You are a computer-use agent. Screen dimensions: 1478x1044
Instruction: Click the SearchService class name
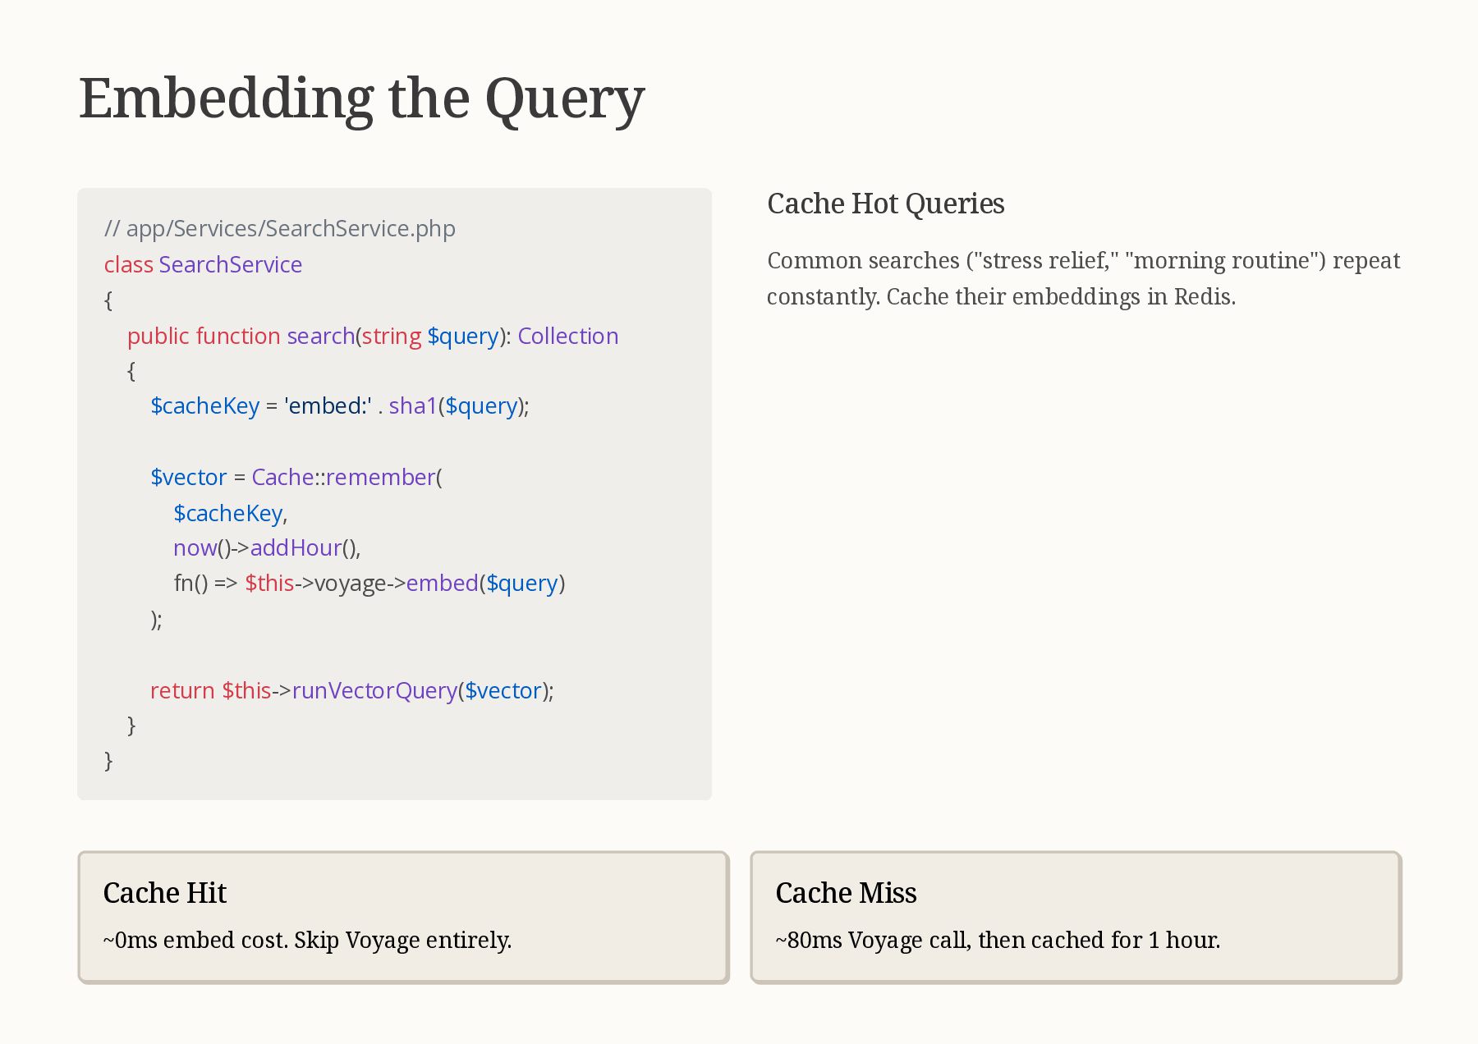point(231,264)
